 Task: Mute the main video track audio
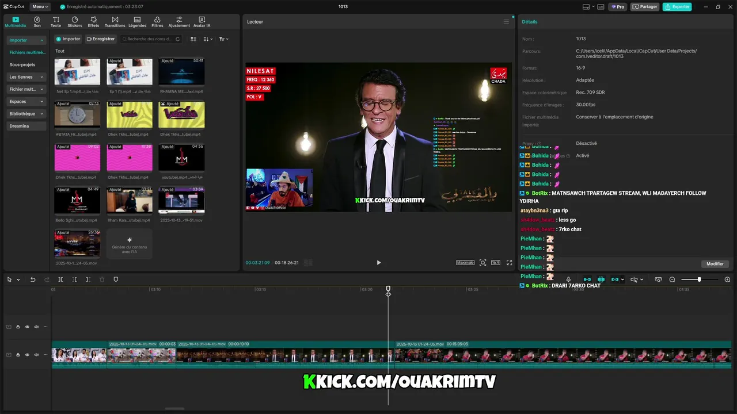[x=36, y=355]
